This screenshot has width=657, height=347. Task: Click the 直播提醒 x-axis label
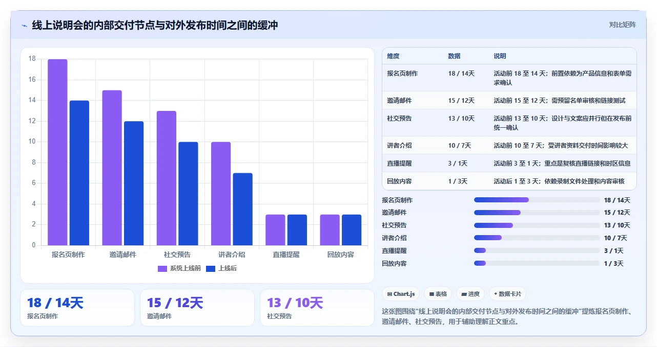286,255
